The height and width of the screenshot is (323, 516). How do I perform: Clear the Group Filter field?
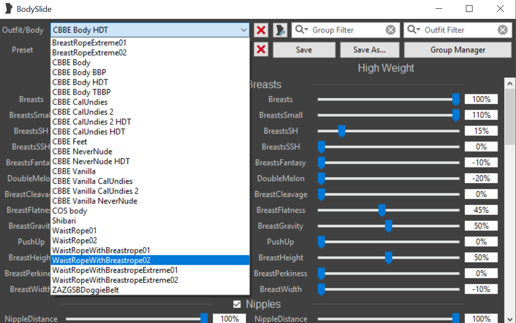pos(390,30)
